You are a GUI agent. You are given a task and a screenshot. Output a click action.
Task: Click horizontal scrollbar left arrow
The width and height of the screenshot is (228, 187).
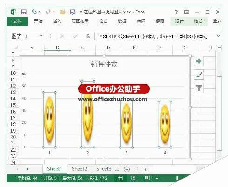coord(146,169)
